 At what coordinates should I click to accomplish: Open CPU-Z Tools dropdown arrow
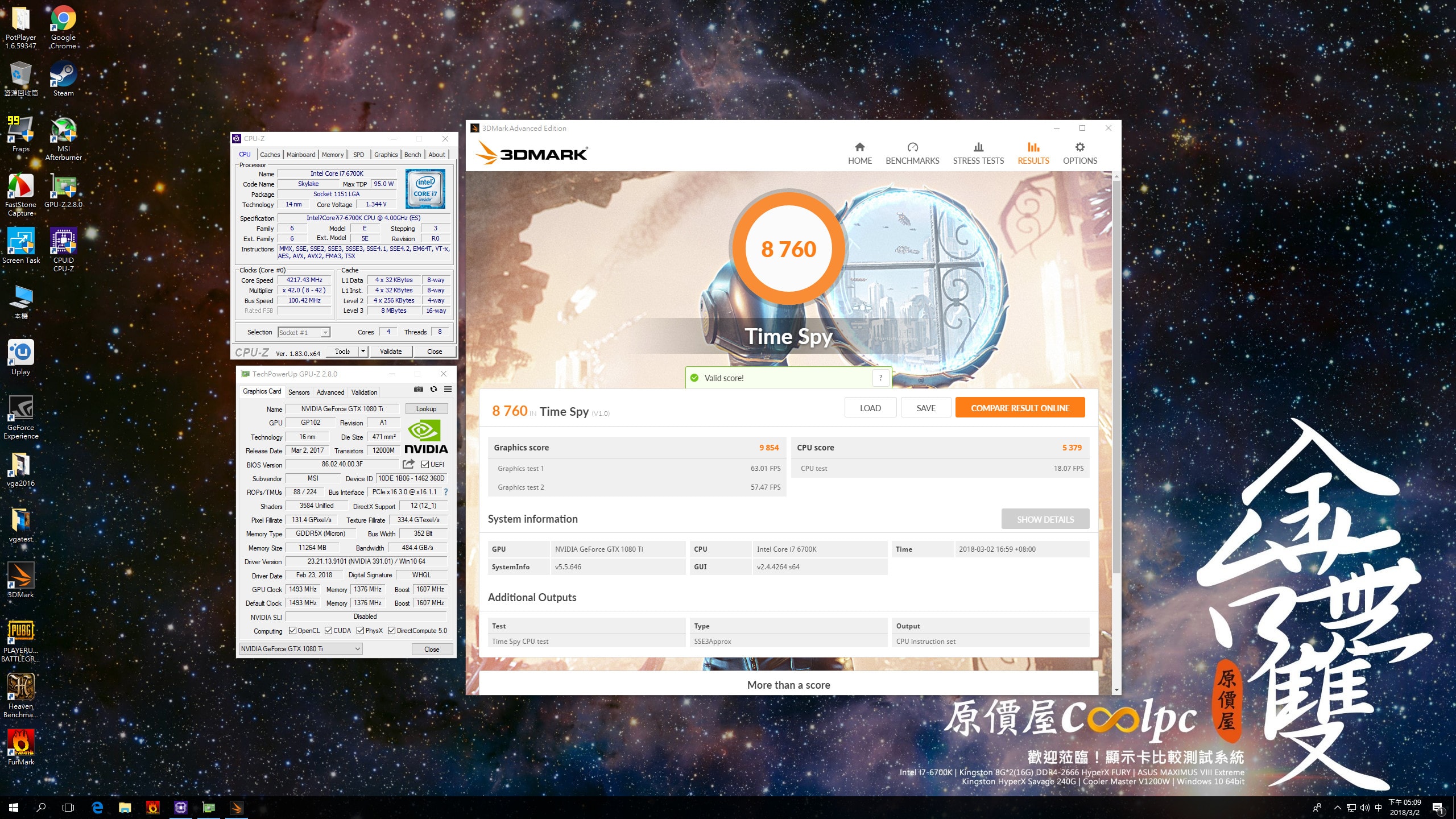(x=363, y=351)
